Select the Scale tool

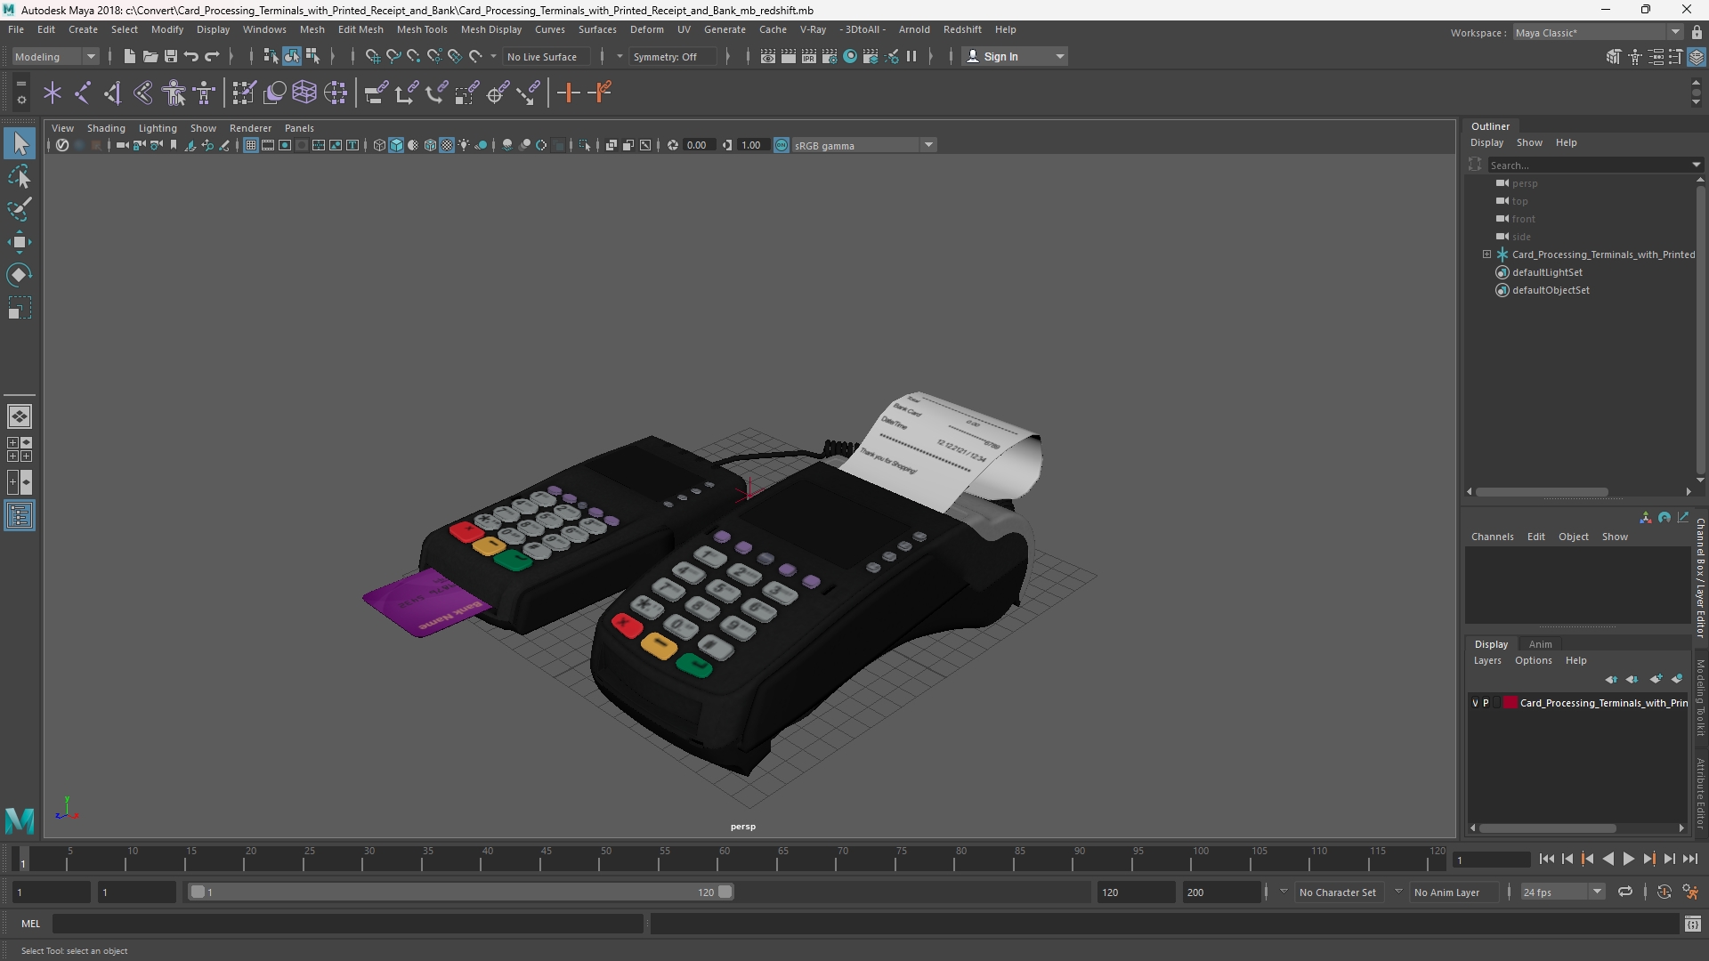point(20,308)
